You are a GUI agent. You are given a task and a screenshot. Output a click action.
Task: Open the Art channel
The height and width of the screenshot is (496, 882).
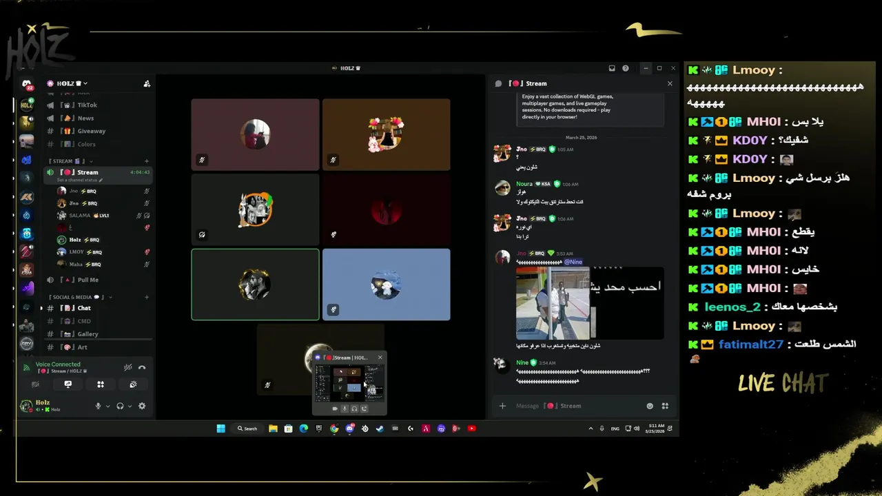pyautogui.click(x=98, y=347)
